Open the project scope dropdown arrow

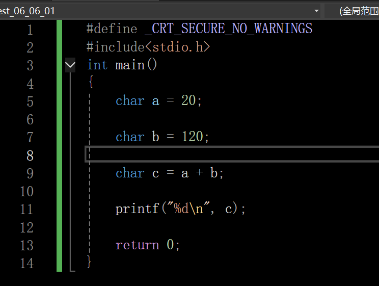coord(316,11)
